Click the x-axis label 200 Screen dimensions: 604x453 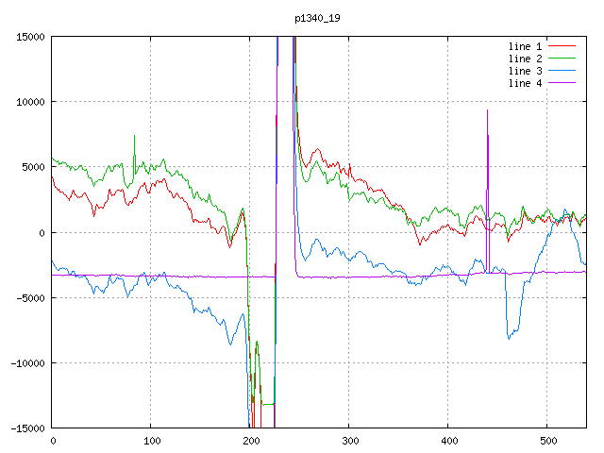[251, 441]
